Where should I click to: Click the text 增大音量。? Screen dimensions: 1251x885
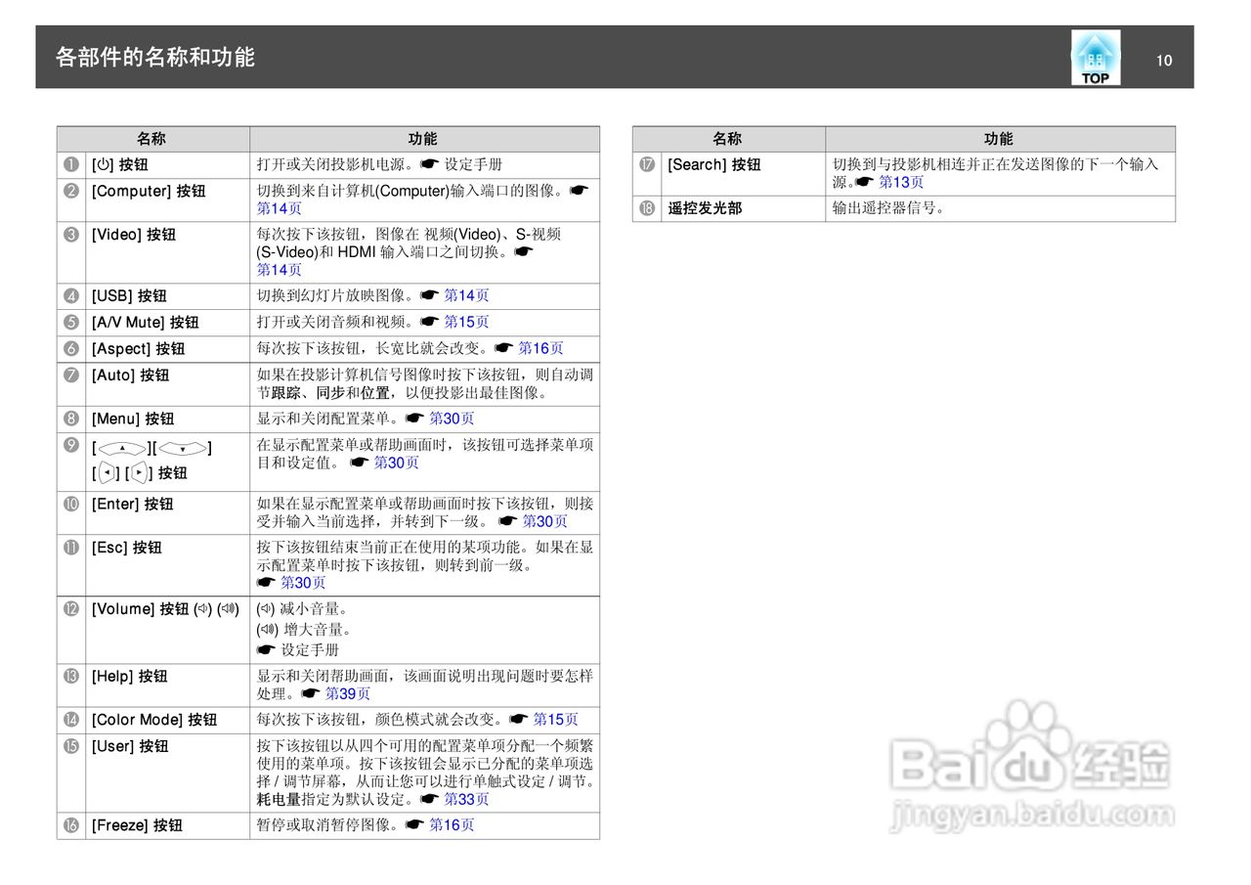click(318, 630)
